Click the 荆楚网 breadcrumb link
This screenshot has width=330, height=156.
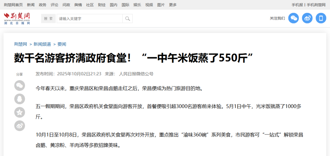click(20, 44)
